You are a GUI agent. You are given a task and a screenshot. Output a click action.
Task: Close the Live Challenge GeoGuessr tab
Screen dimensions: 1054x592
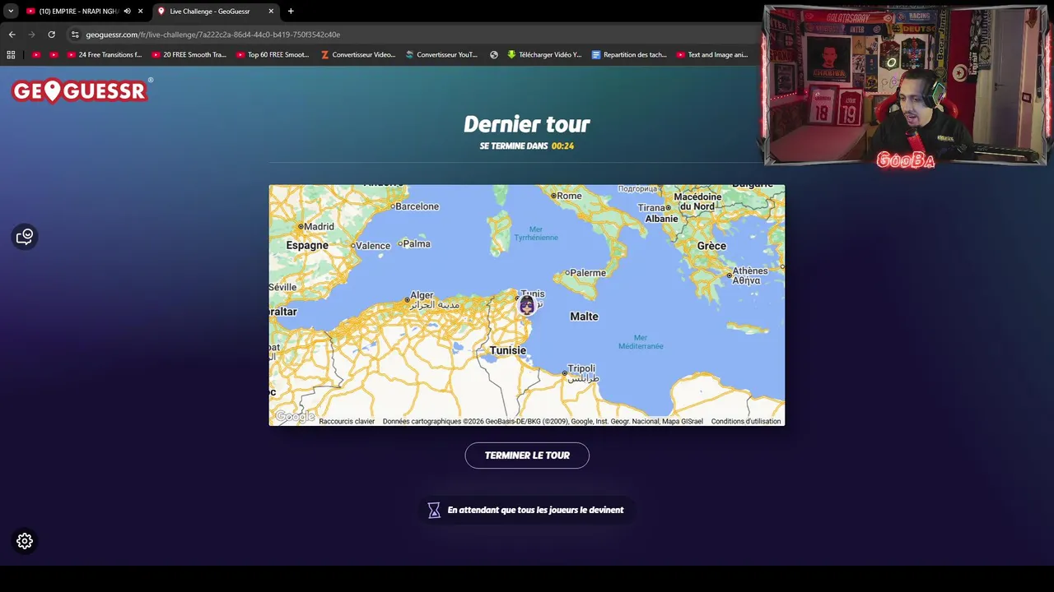(x=271, y=12)
